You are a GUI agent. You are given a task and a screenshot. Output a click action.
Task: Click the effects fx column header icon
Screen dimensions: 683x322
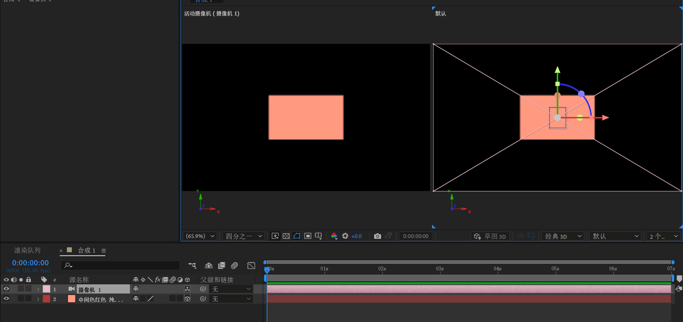157,279
